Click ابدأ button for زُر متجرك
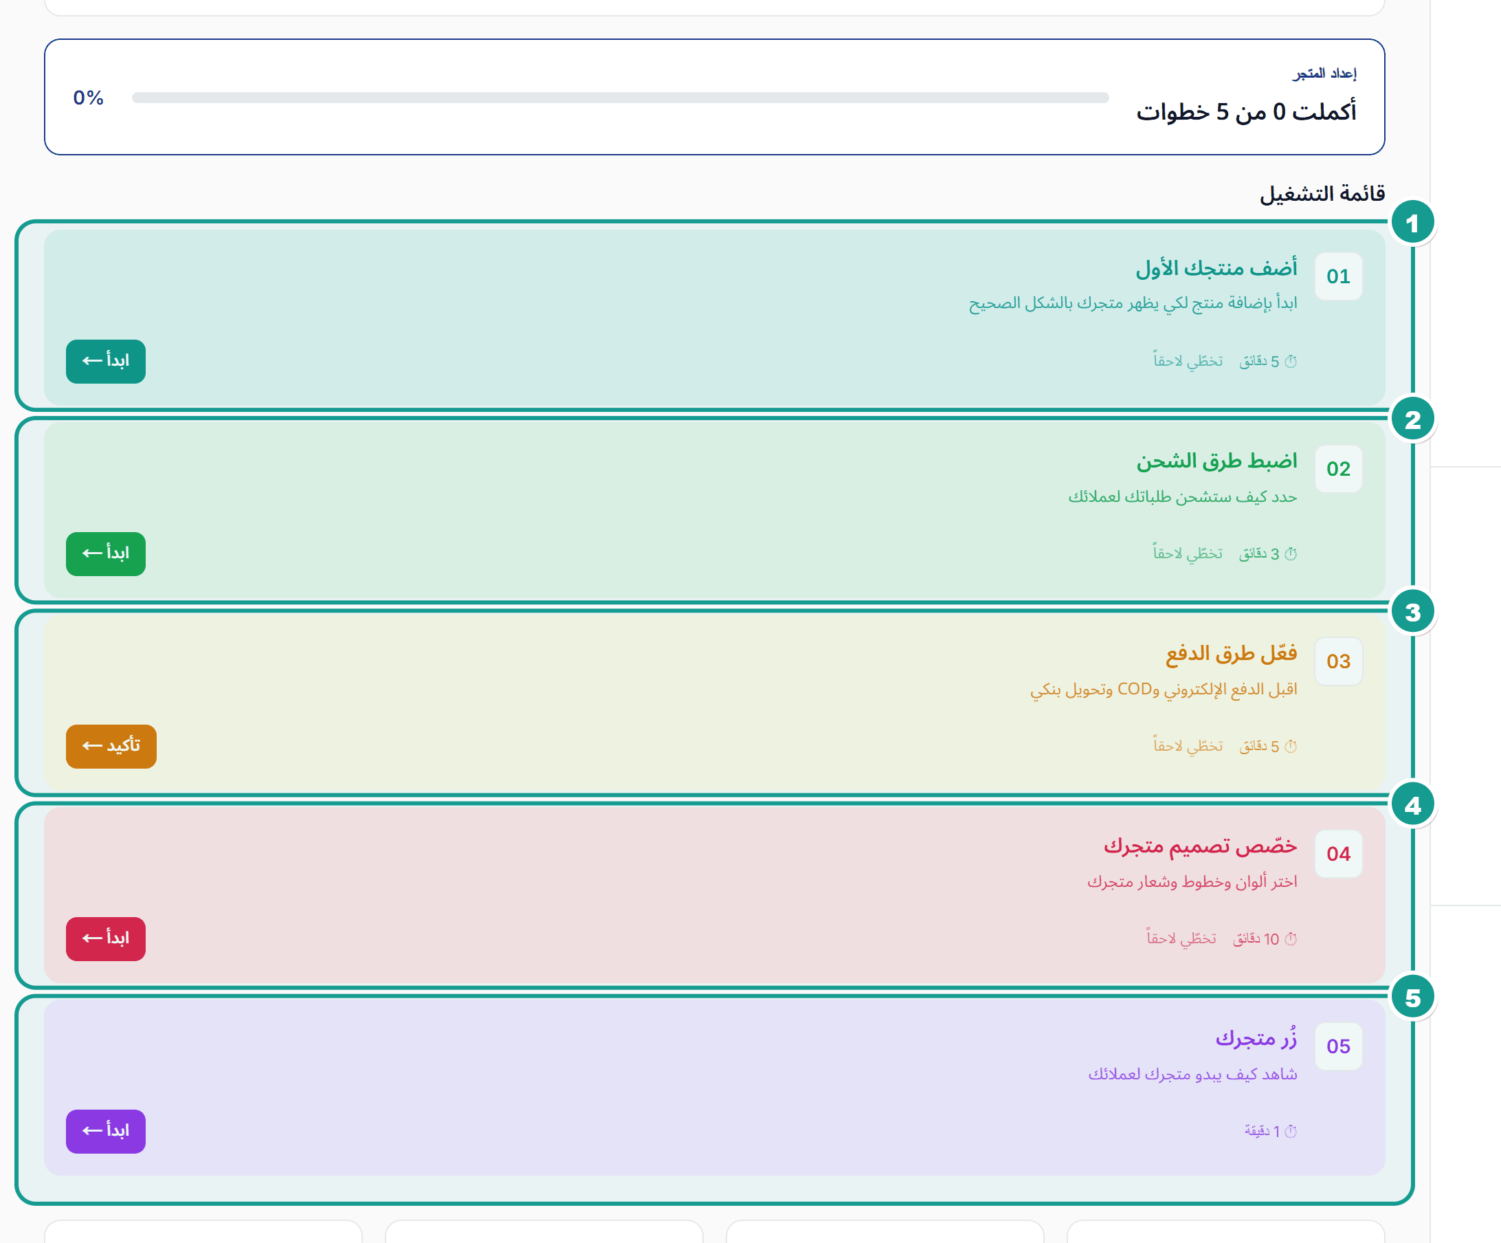Viewport: 1501px width, 1243px height. point(106,1131)
